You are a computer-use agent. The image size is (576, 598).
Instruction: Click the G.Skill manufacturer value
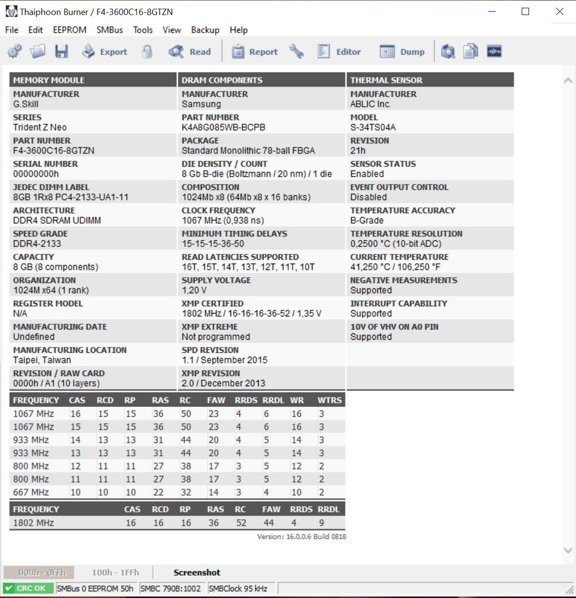pos(26,104)
